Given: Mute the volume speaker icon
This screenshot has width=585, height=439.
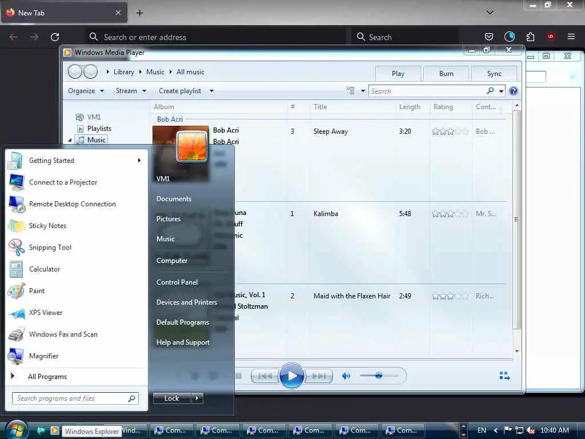Looking at the screenshot, I should coord(346,376).
